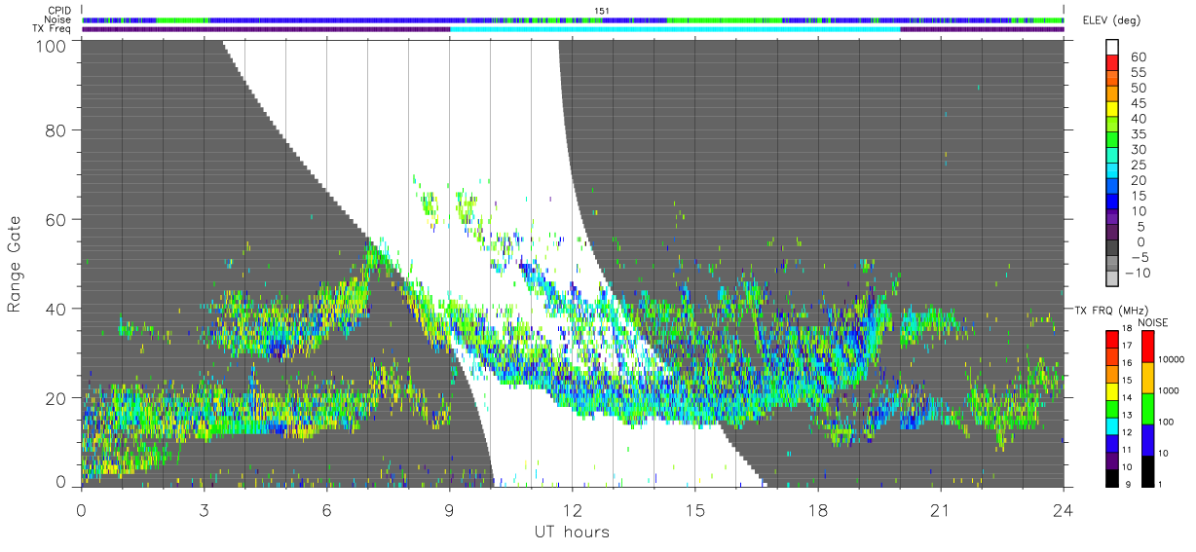The height and width of the screenshot is (552, 1196).
Task: Click the 60 label on the ELEV scale
Action: point(1138,57)
